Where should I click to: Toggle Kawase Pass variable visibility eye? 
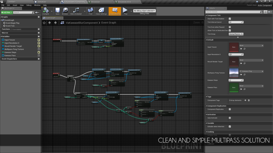39,56
